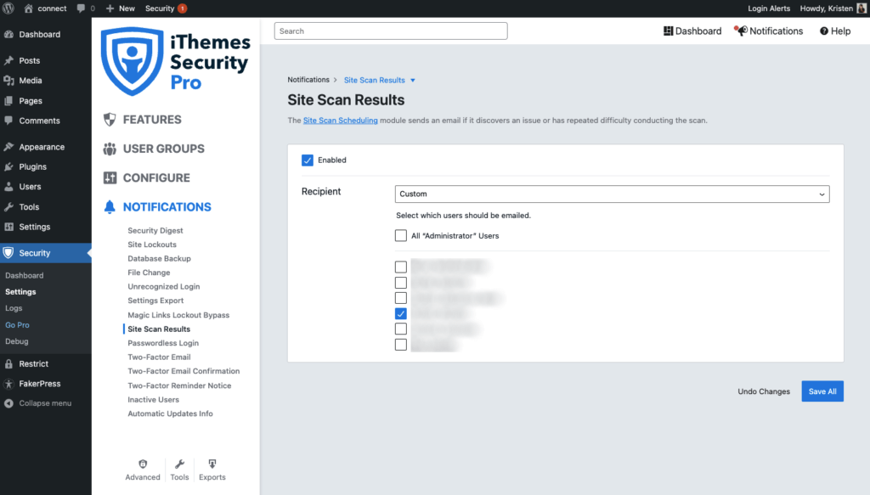Open the Unrecognized Login notification settings
The height and width of the screenshot is (495, 870).
[164, 287]
